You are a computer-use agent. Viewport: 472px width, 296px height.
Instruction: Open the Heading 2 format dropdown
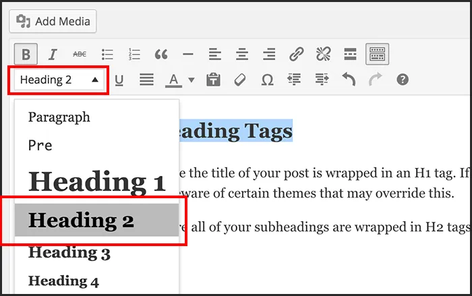[59, 80]
